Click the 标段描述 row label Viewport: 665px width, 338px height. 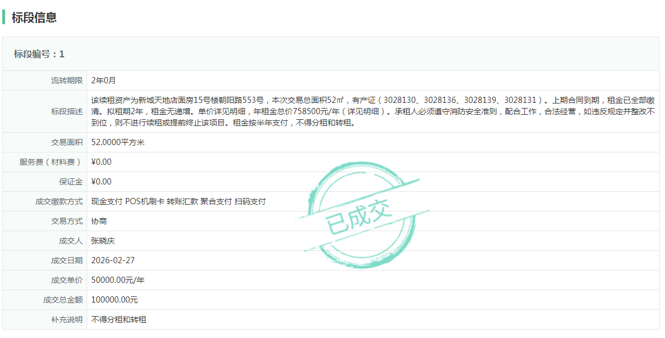pos(67,111)
